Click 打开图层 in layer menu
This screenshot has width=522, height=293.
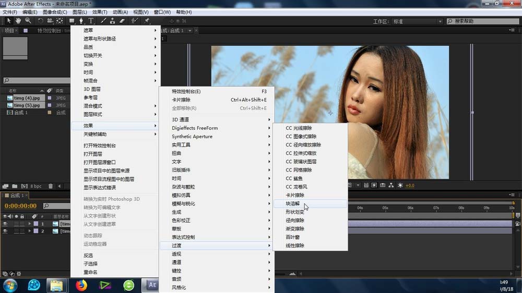point(116,154)
